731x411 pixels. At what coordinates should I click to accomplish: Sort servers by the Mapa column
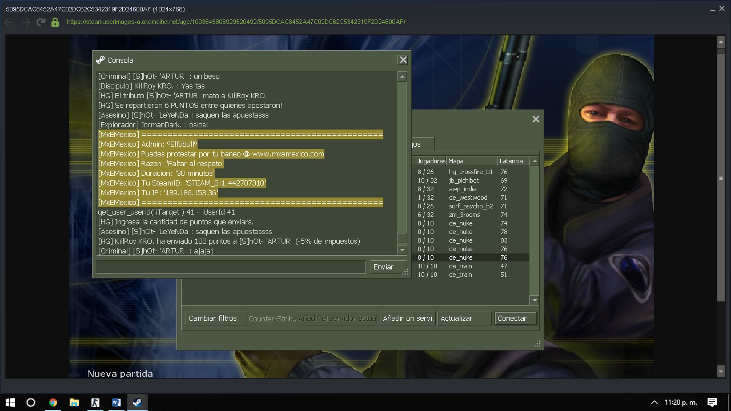tap(472, 161)
